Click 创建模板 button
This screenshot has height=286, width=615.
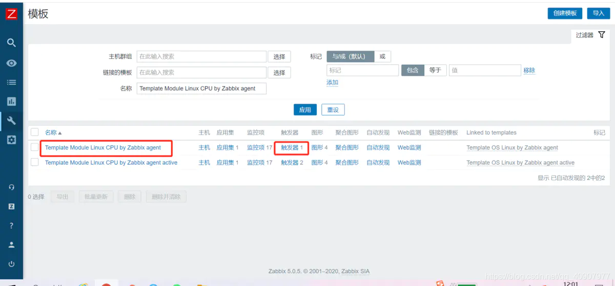click(565, 13)
